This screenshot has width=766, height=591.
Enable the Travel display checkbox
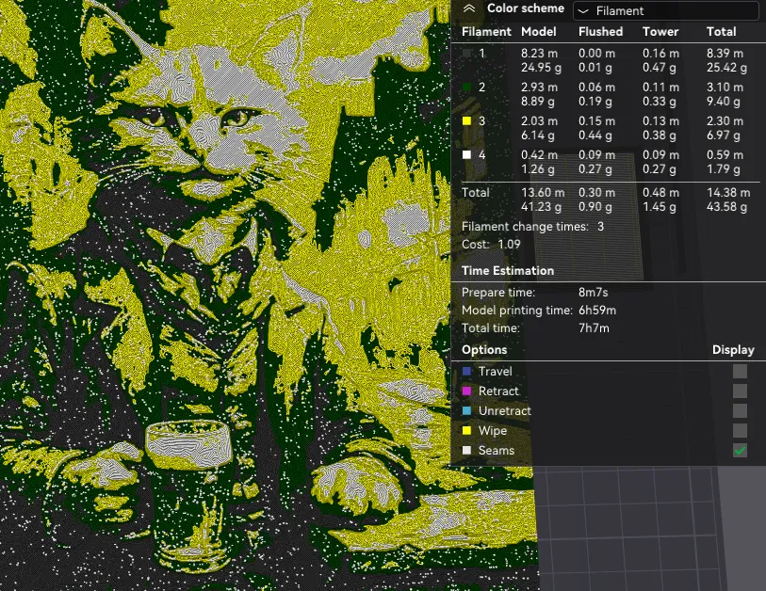tap(740, 372)
